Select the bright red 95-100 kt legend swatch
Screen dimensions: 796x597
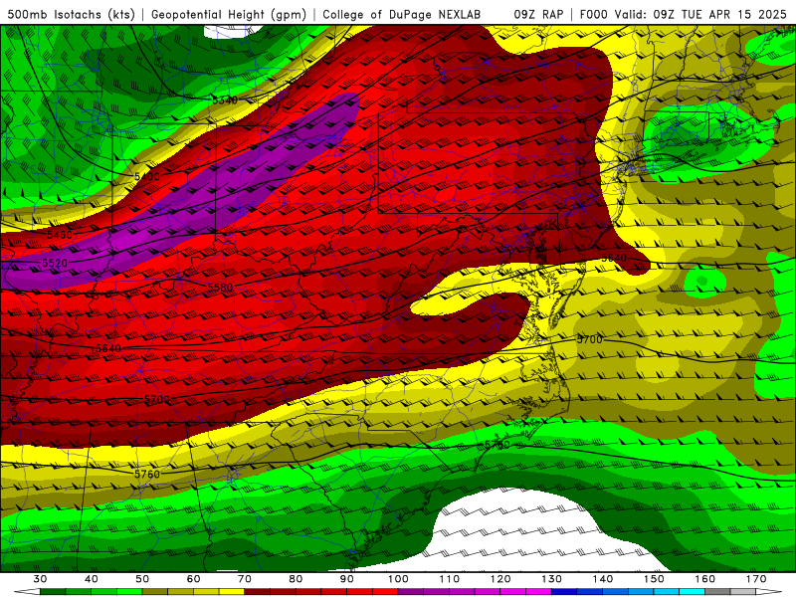385,592
